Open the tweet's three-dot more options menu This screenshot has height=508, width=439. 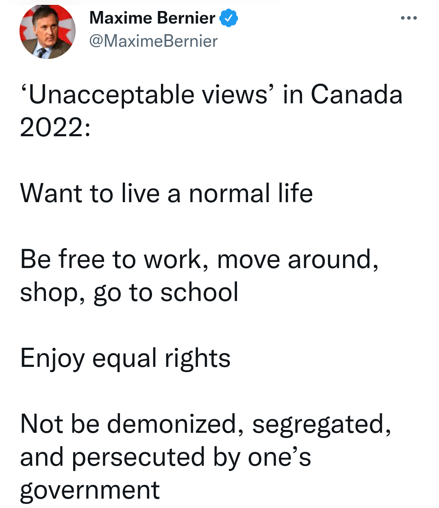coord(409,18)
